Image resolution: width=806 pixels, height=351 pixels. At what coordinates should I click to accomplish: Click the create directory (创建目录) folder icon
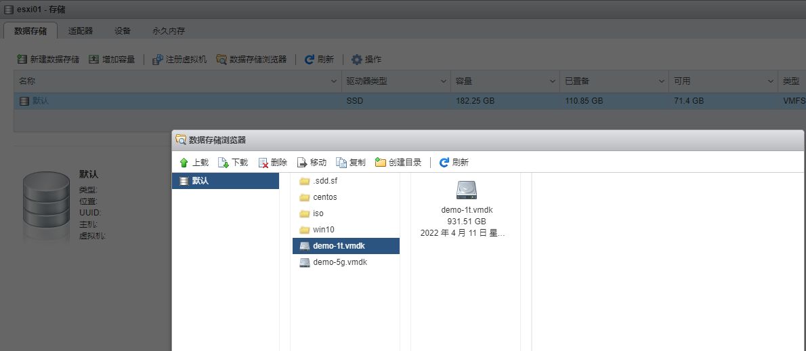381,163
